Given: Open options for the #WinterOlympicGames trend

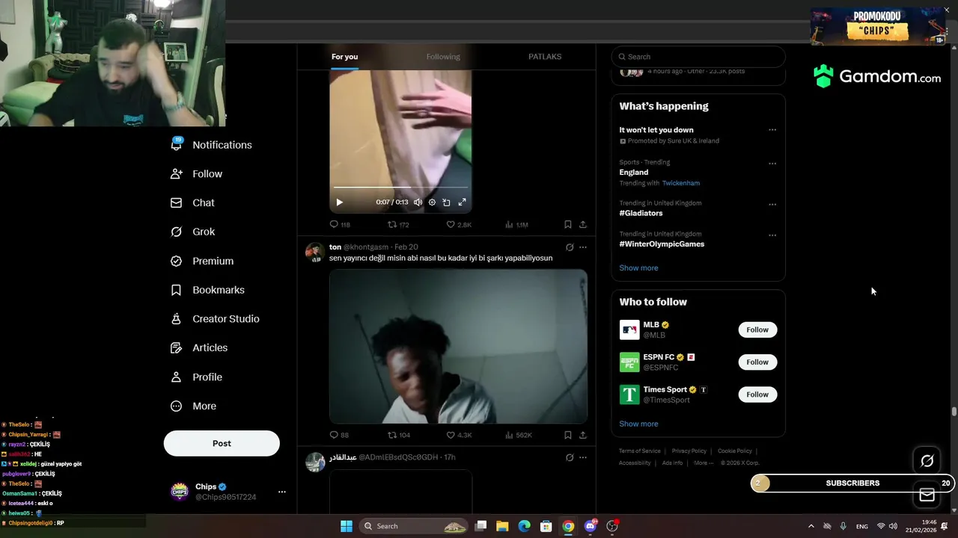Looking at the screenshot, I should pos(772,235).
